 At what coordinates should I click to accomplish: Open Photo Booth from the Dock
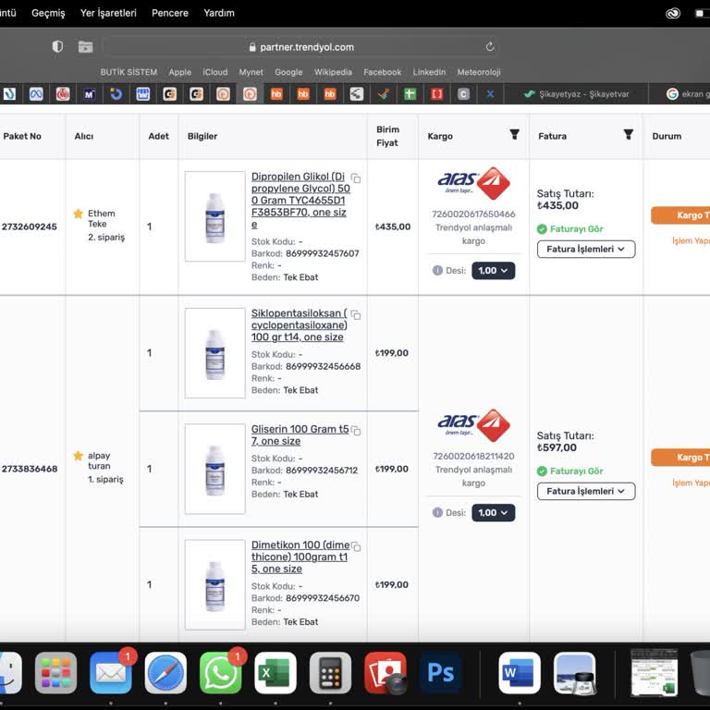(x=386, y=673)
